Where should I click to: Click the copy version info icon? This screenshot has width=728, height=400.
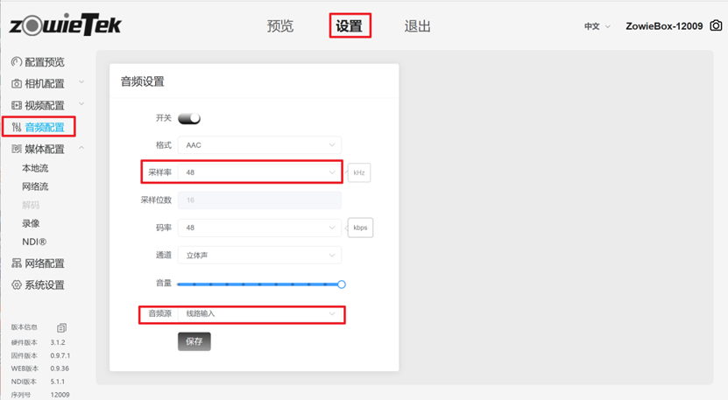[x=61, y=327]
